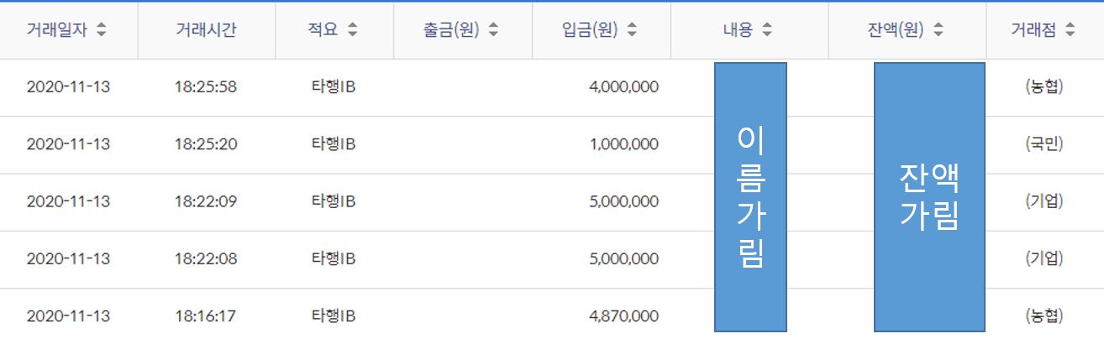Sort by 거래일자 column sort icon
Viewport: 1104px width, 344px height.
coord(102,30)
